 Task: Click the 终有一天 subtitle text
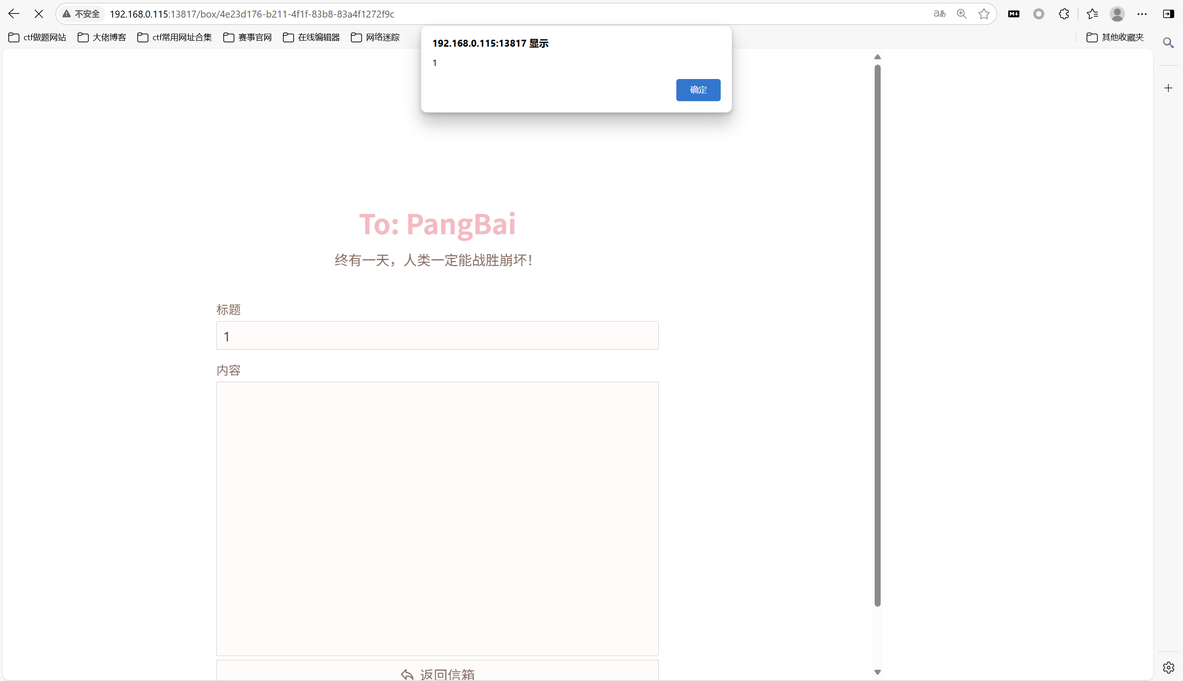(434, 260)
